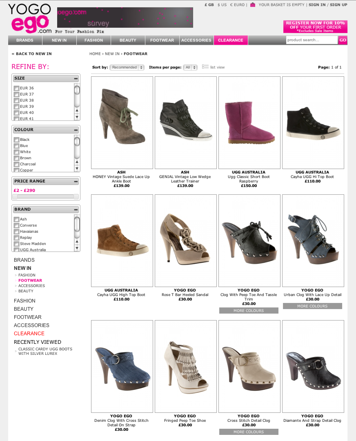The height and width of the screenshot is (441, 356).
Task: Click the pink shopping basket icon
Action: click(253, 5)
